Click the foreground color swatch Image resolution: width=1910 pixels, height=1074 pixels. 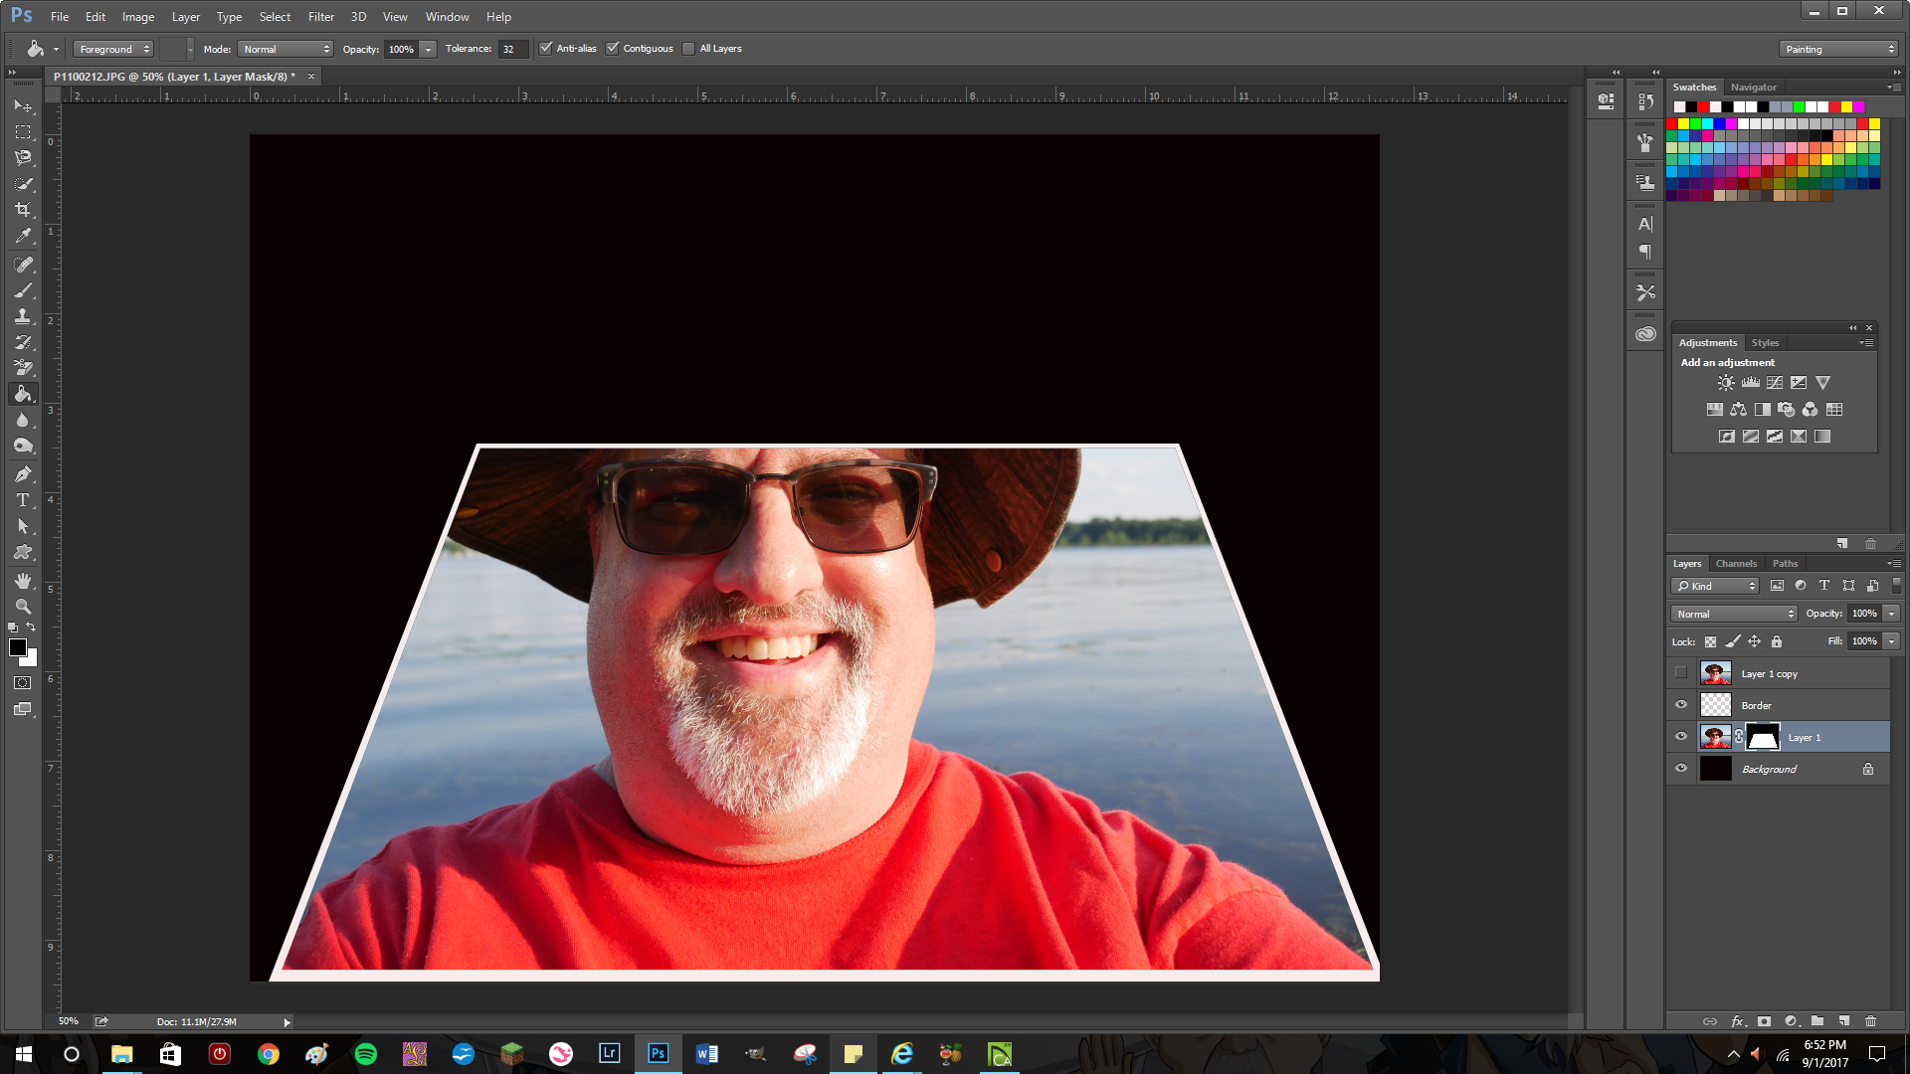[17, 647]
